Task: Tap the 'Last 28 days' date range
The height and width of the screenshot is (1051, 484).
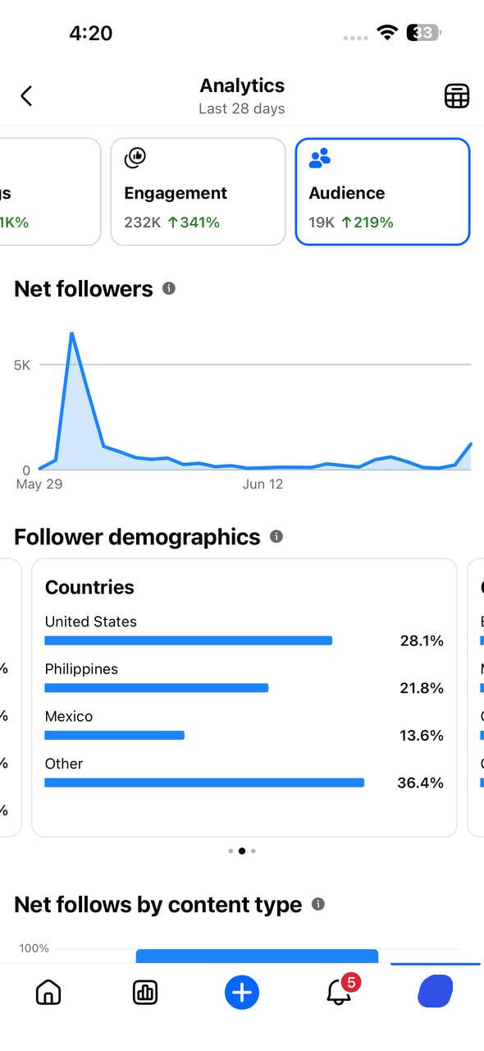Action: (x=242, y=108)
